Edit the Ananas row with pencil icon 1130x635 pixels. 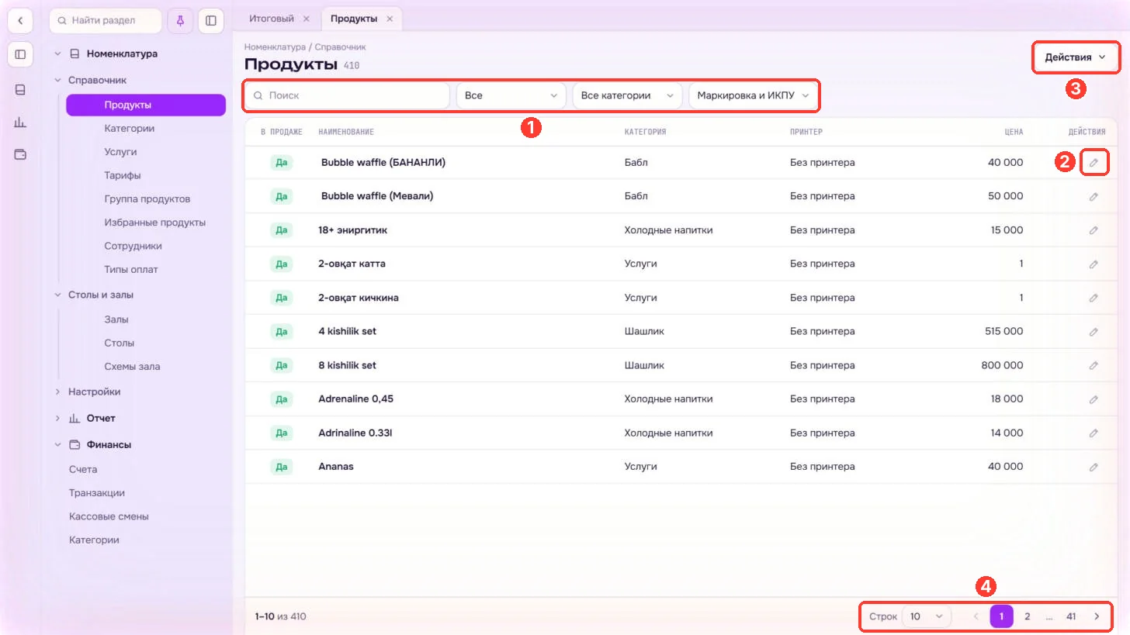tap(1094, 467)
